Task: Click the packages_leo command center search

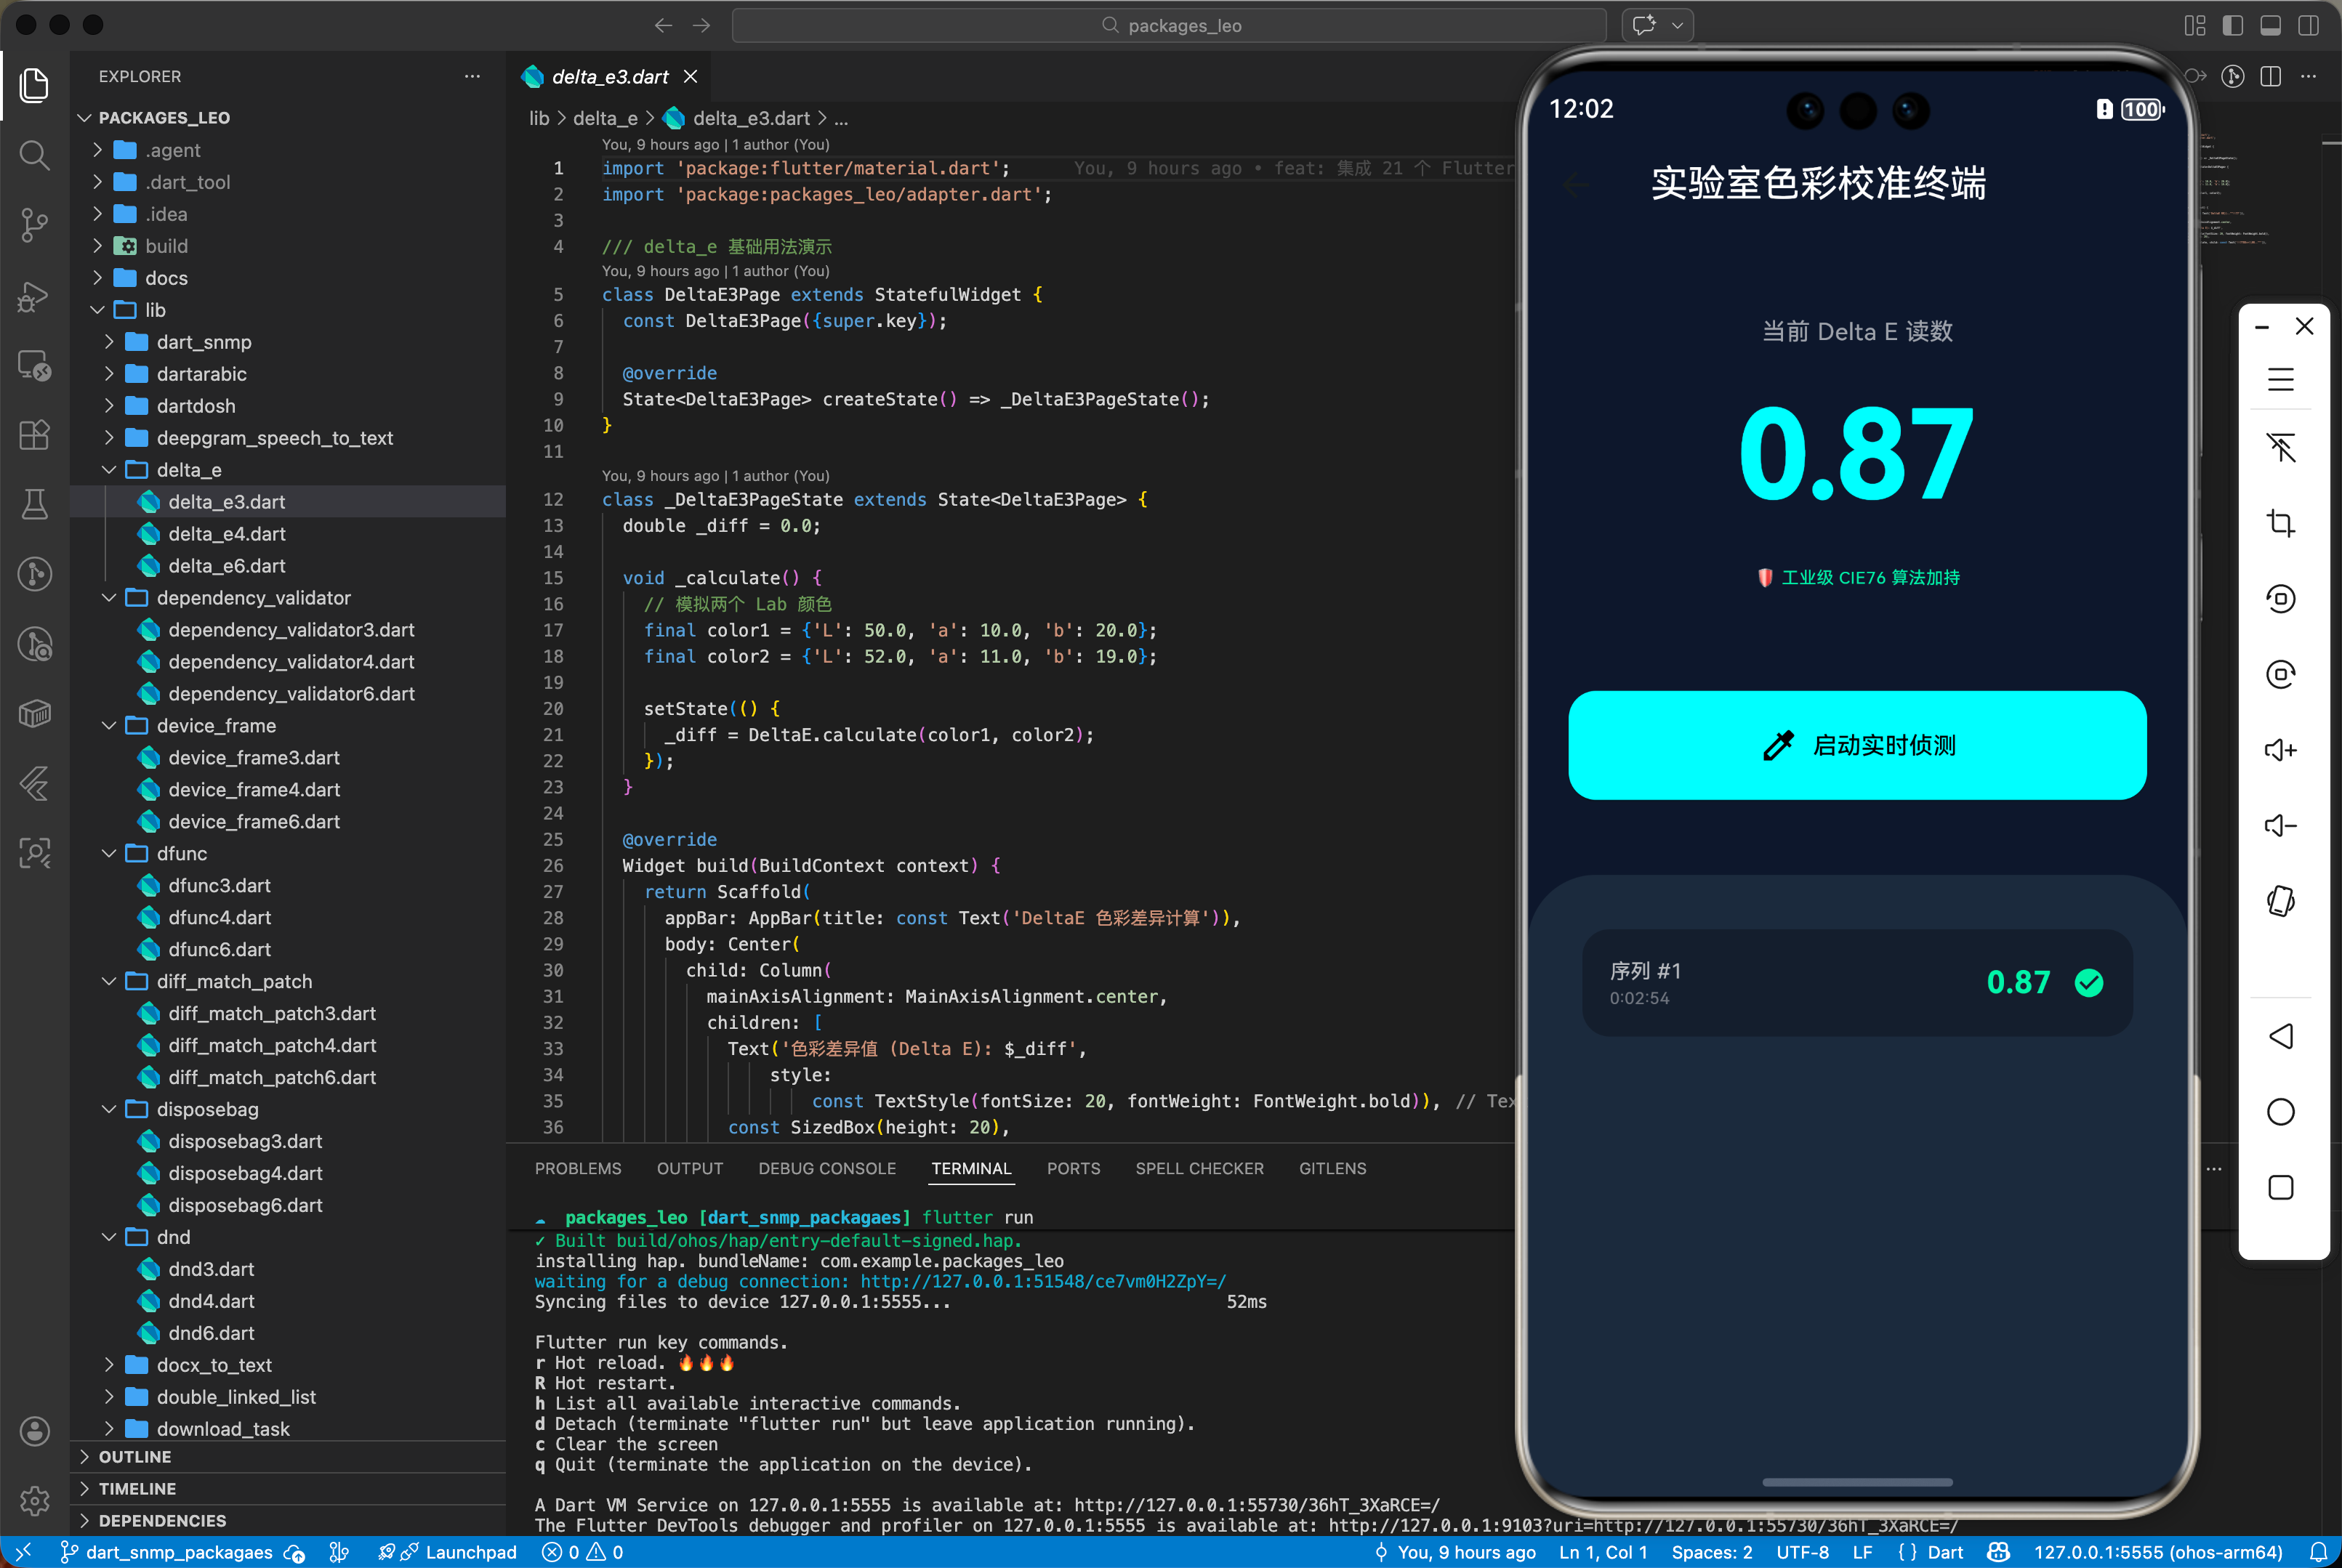Action: (1169, 26)
